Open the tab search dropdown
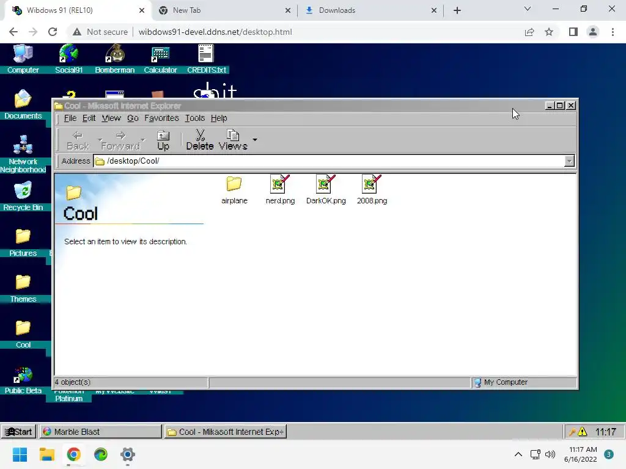The image size is (626, 469). (528, 9)
